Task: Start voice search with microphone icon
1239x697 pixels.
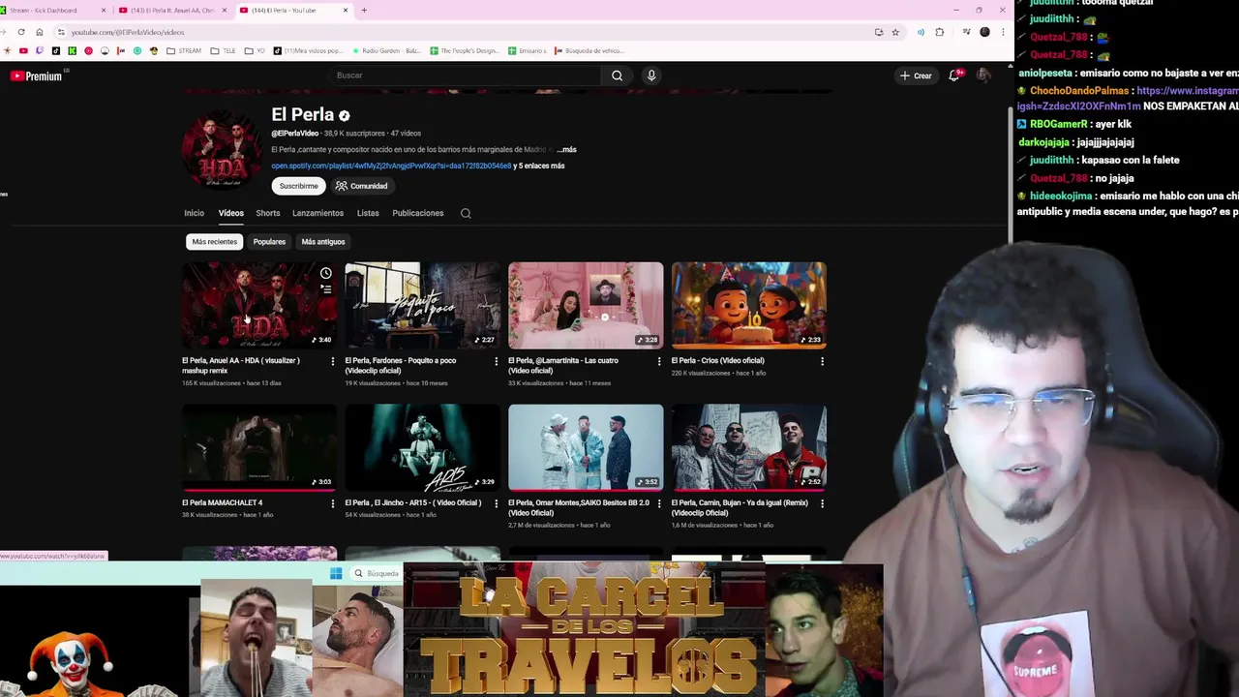Action: tap(651, 76)
